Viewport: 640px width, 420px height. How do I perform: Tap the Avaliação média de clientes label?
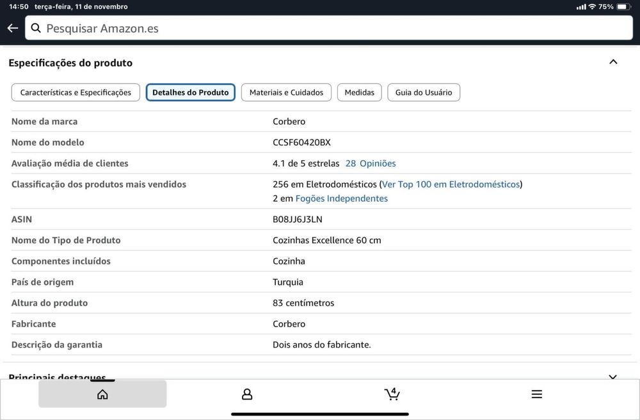pos(70,163)
